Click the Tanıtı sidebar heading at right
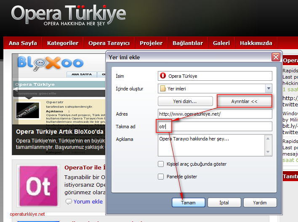 coord(290,177)
